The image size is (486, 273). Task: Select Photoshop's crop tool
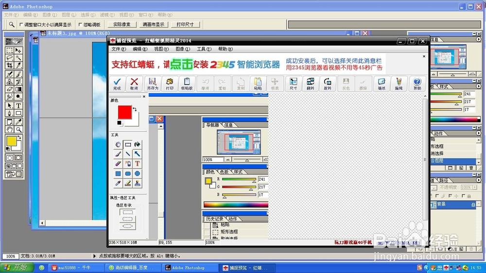click(10, 66)
